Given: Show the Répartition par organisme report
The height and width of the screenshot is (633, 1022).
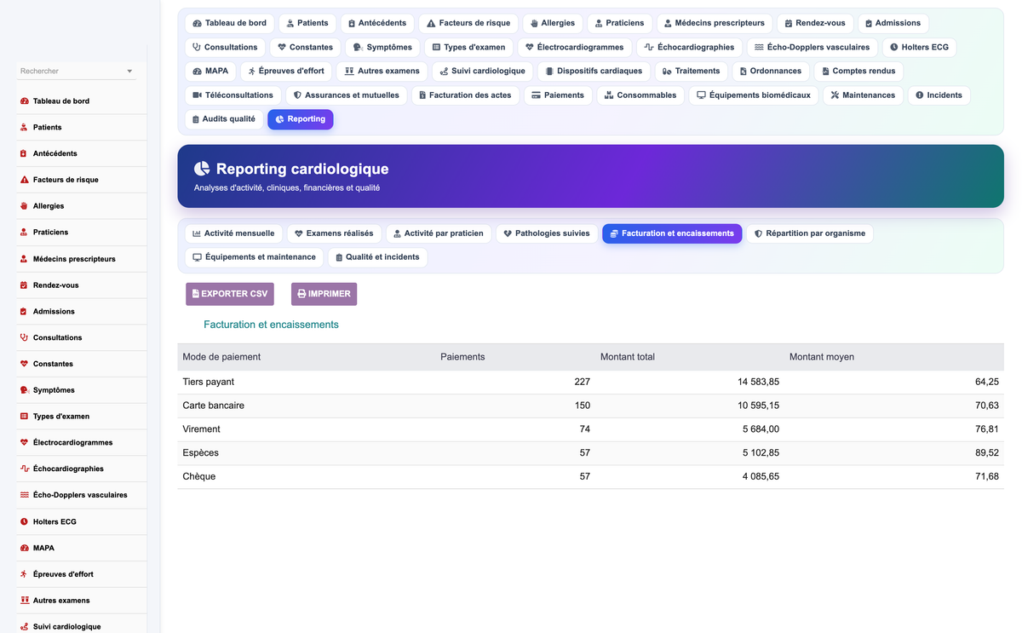Looking at the screenshot, I should pos(809,233).
